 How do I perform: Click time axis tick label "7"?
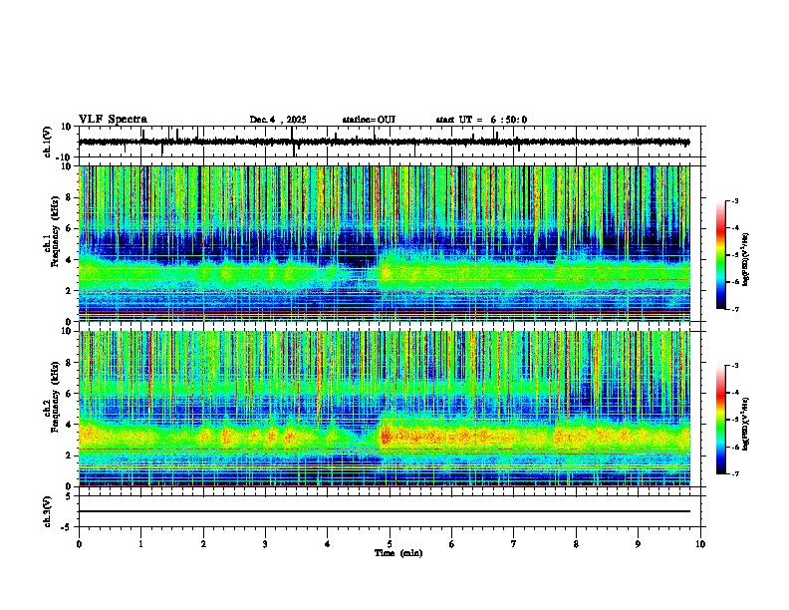pos(514,544)
